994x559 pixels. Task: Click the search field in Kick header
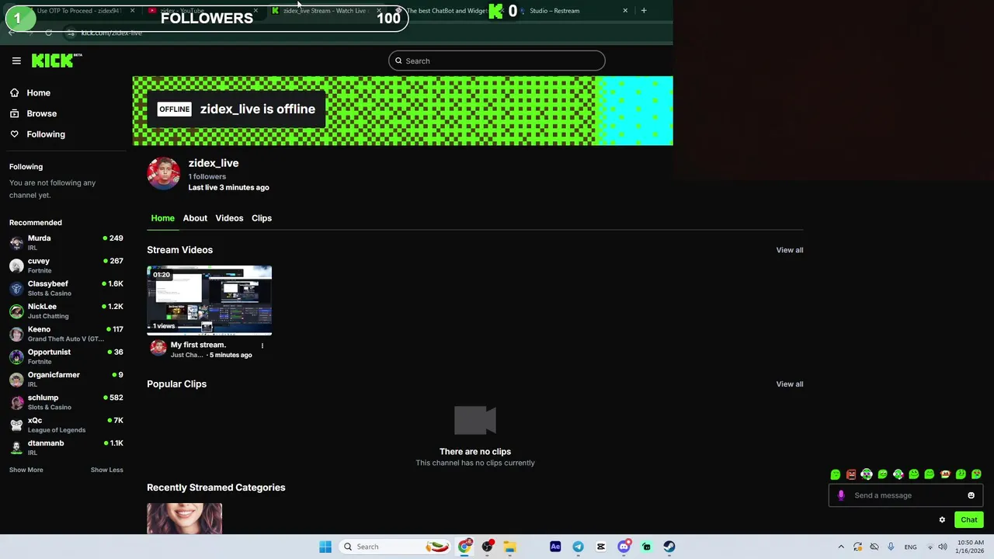497,61
